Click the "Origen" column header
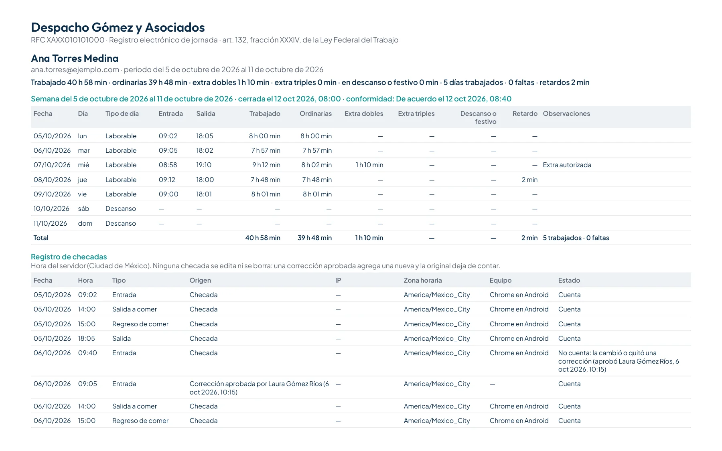Screen dimensions: 722x451 pyautogui.click(x=200, y=281)
